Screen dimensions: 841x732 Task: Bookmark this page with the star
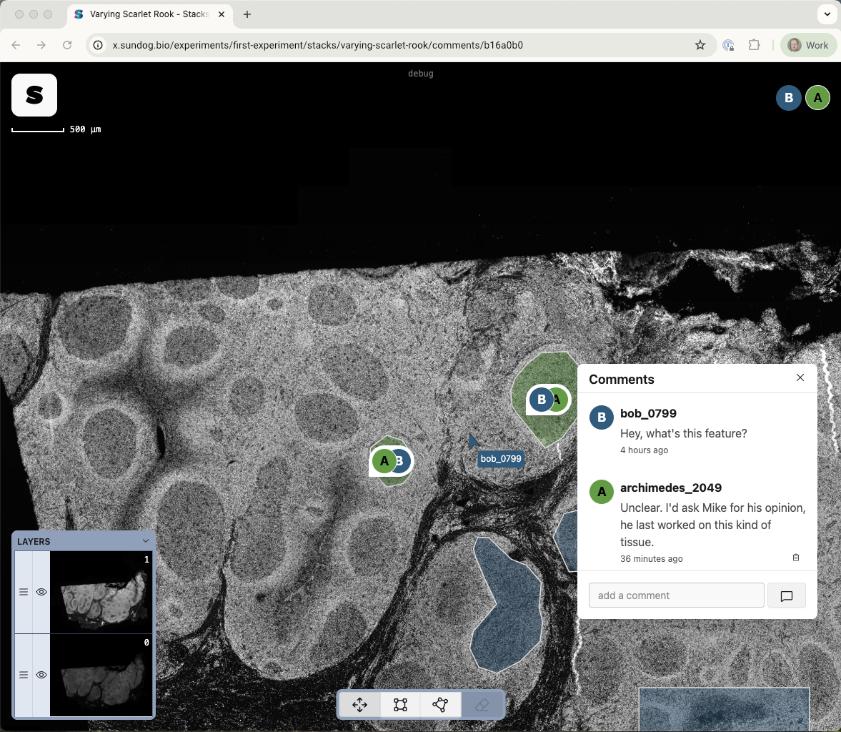coord(700,45)
